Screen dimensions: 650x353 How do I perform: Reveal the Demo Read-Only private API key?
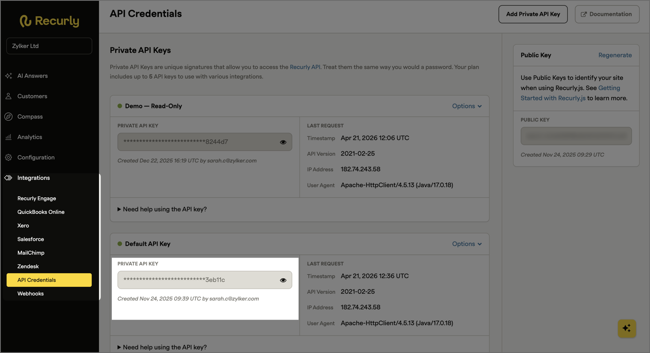[x=283, y=142]
